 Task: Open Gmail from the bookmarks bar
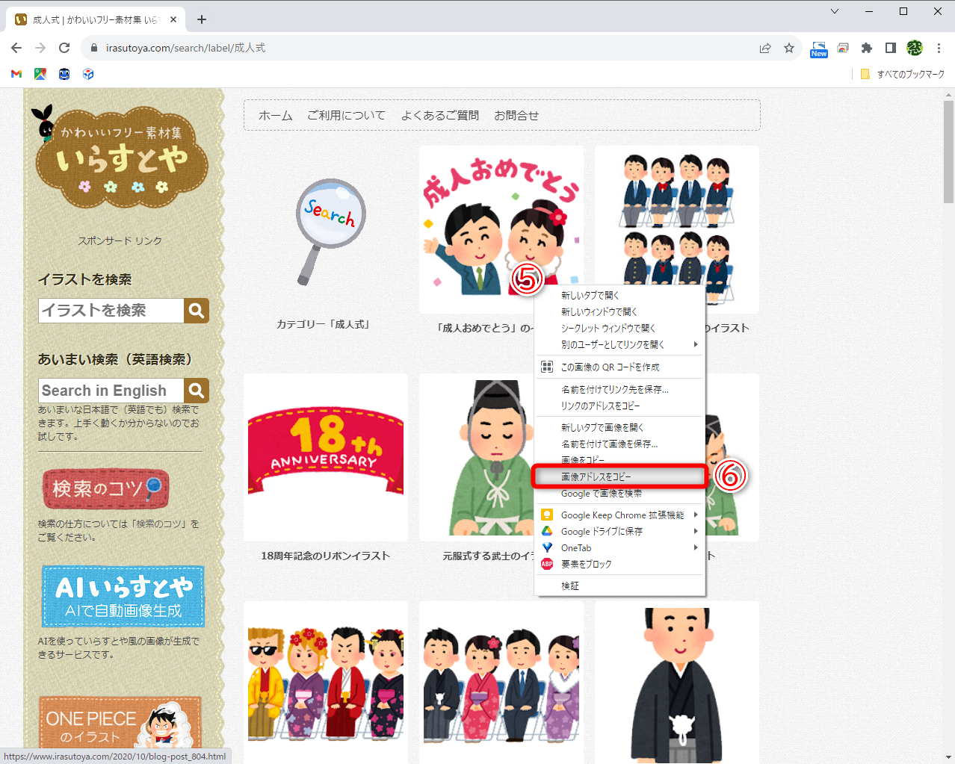tap(15, 74)
